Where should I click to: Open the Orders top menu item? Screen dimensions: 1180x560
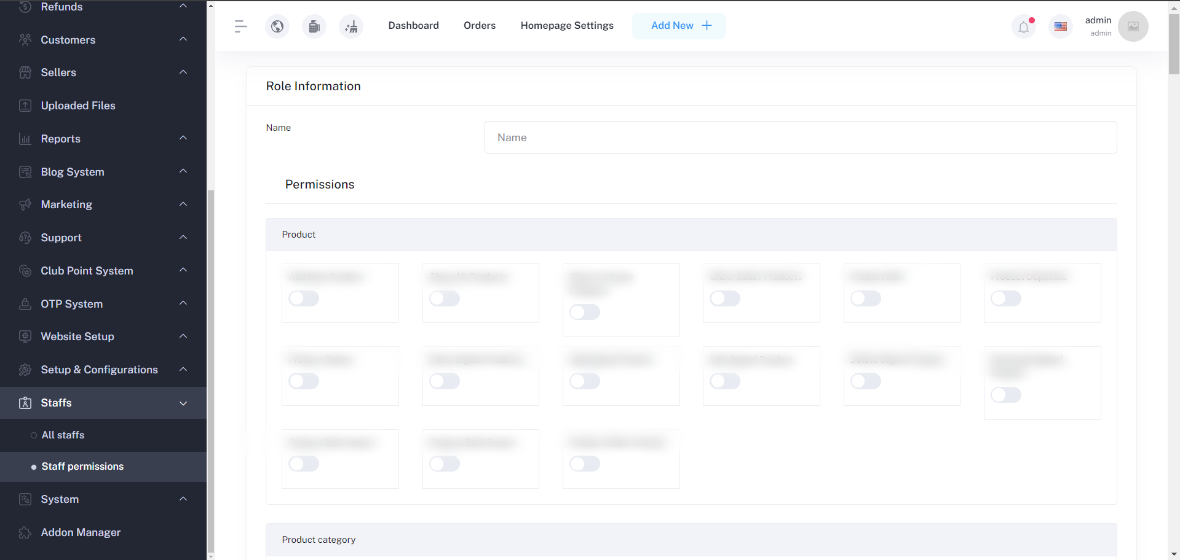point(480,26)
